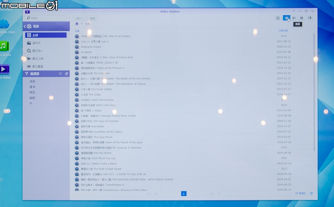Open Cars 2 movie entry
Screen dimensions: 334x207
pyautogui.click(x=95, y=42)
